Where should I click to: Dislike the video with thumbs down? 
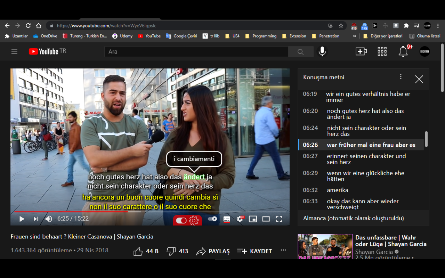(171, 251)
